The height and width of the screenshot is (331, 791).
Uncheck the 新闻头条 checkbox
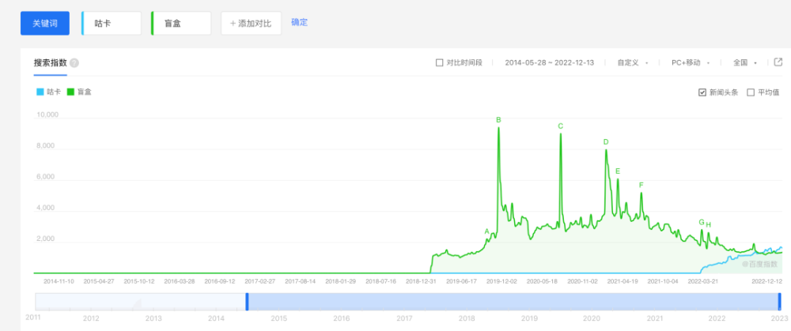[x=702, y=92]
